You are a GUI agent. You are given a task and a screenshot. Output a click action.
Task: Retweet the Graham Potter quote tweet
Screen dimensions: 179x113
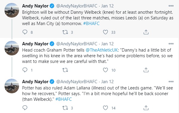65,70
